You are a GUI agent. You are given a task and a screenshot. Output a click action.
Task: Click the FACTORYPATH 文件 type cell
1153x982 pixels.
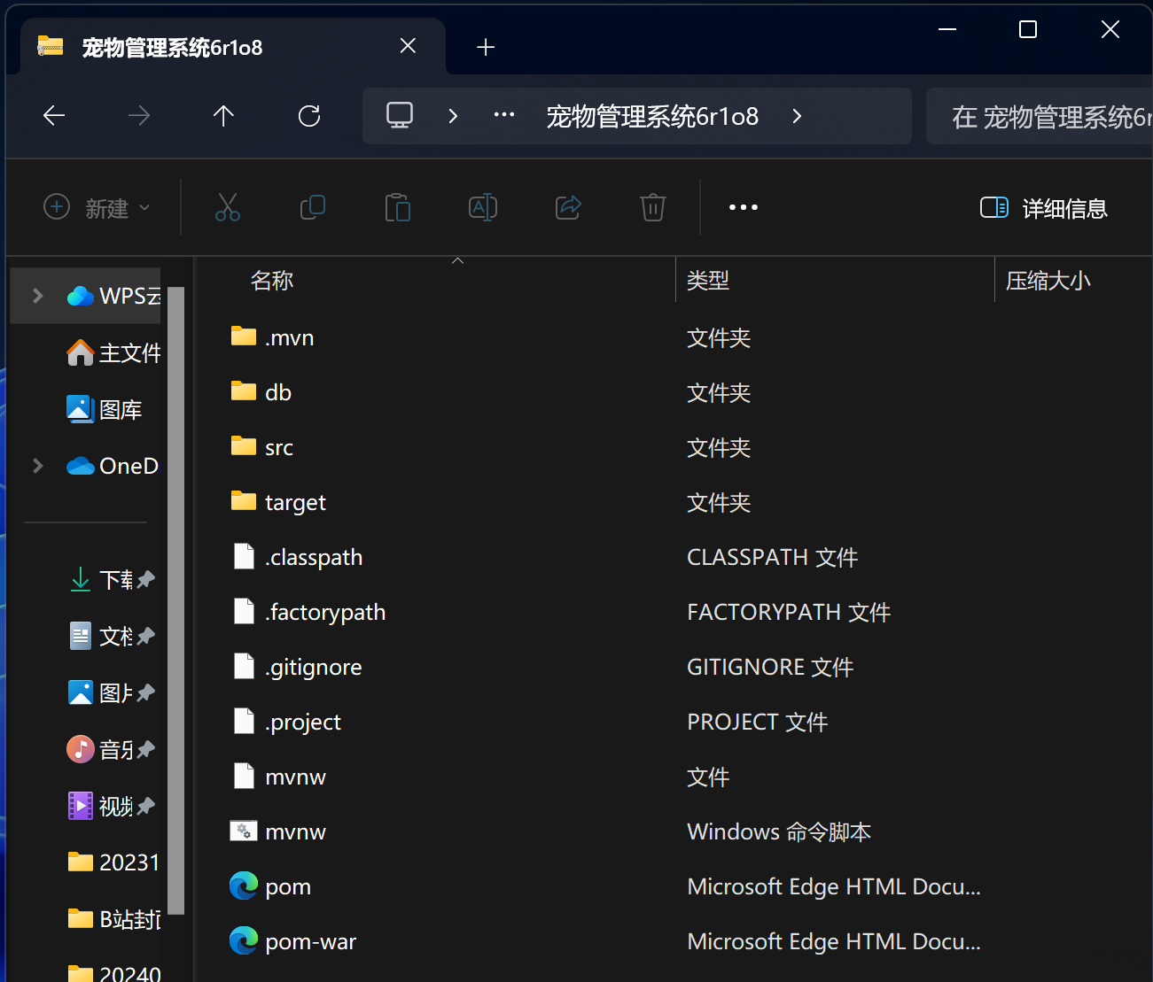(789, 612)
